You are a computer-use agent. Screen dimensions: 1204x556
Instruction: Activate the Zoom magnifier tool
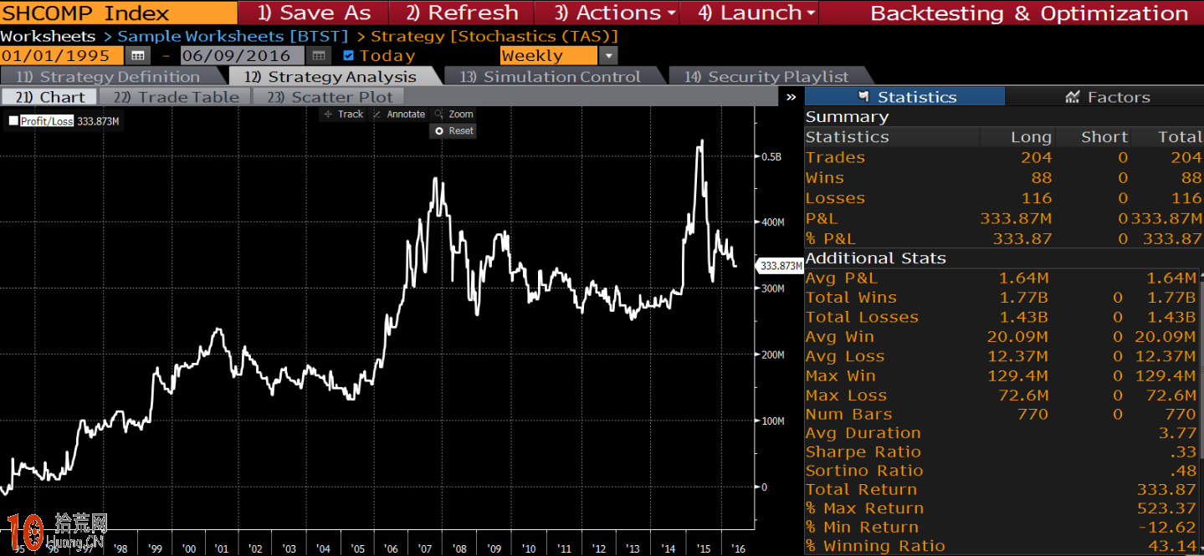click(454, 115)
